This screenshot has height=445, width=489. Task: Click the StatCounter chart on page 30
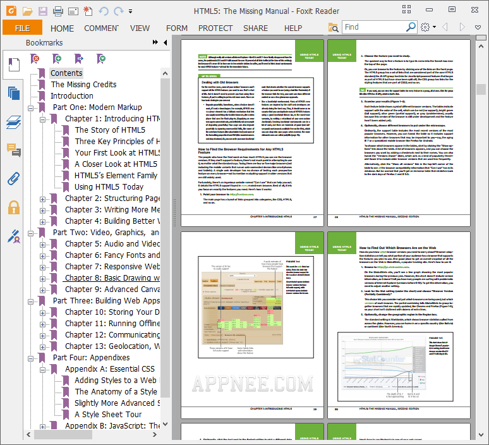click(x=384, y=363)
